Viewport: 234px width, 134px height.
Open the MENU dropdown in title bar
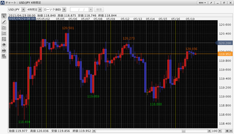202,3
